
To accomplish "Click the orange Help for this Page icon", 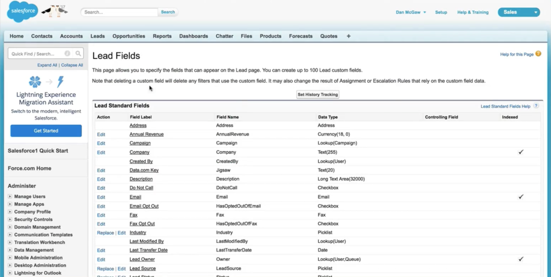I will tap(538, 54).
